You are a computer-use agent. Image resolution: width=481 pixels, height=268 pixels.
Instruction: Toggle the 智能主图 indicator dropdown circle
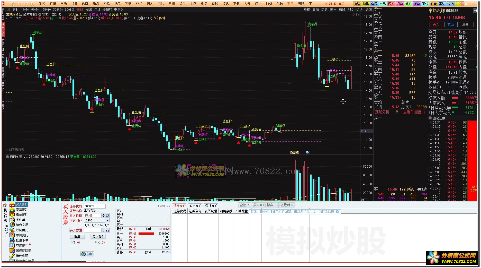coord(40,14)
